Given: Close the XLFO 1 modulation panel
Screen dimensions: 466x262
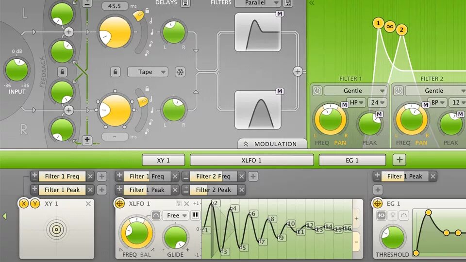Looking at the screenshot, I should (x=186, y=203).
